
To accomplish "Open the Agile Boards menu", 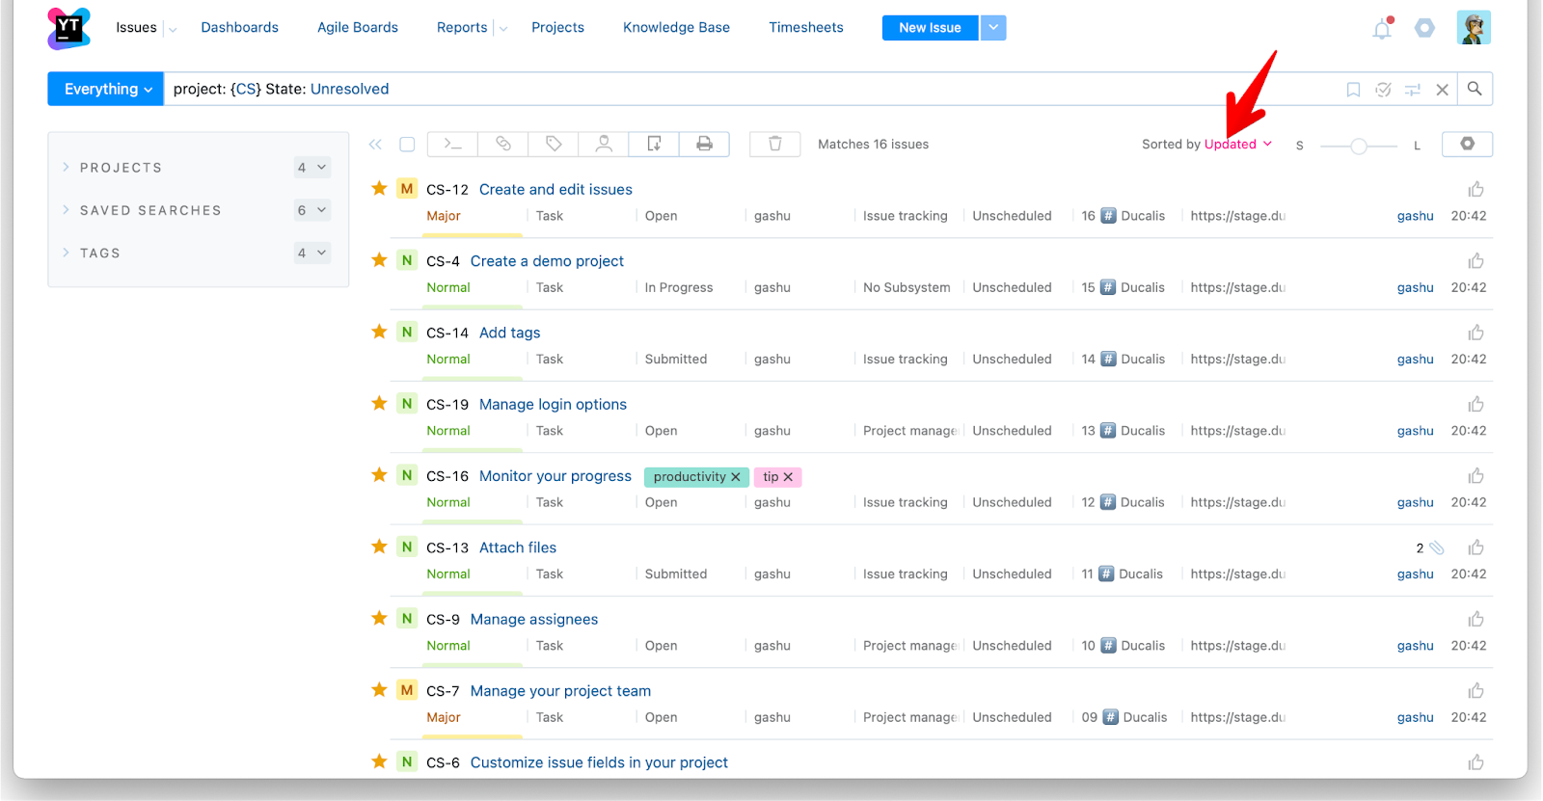I will pyautogui.click(x=357, y=28).
